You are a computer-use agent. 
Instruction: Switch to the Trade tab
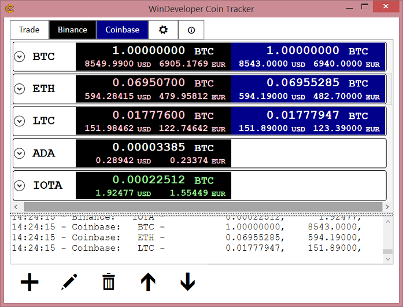[29, 30]
